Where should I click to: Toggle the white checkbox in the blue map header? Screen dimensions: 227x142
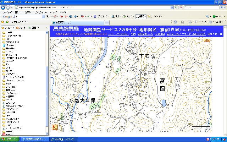click(221, 34)
